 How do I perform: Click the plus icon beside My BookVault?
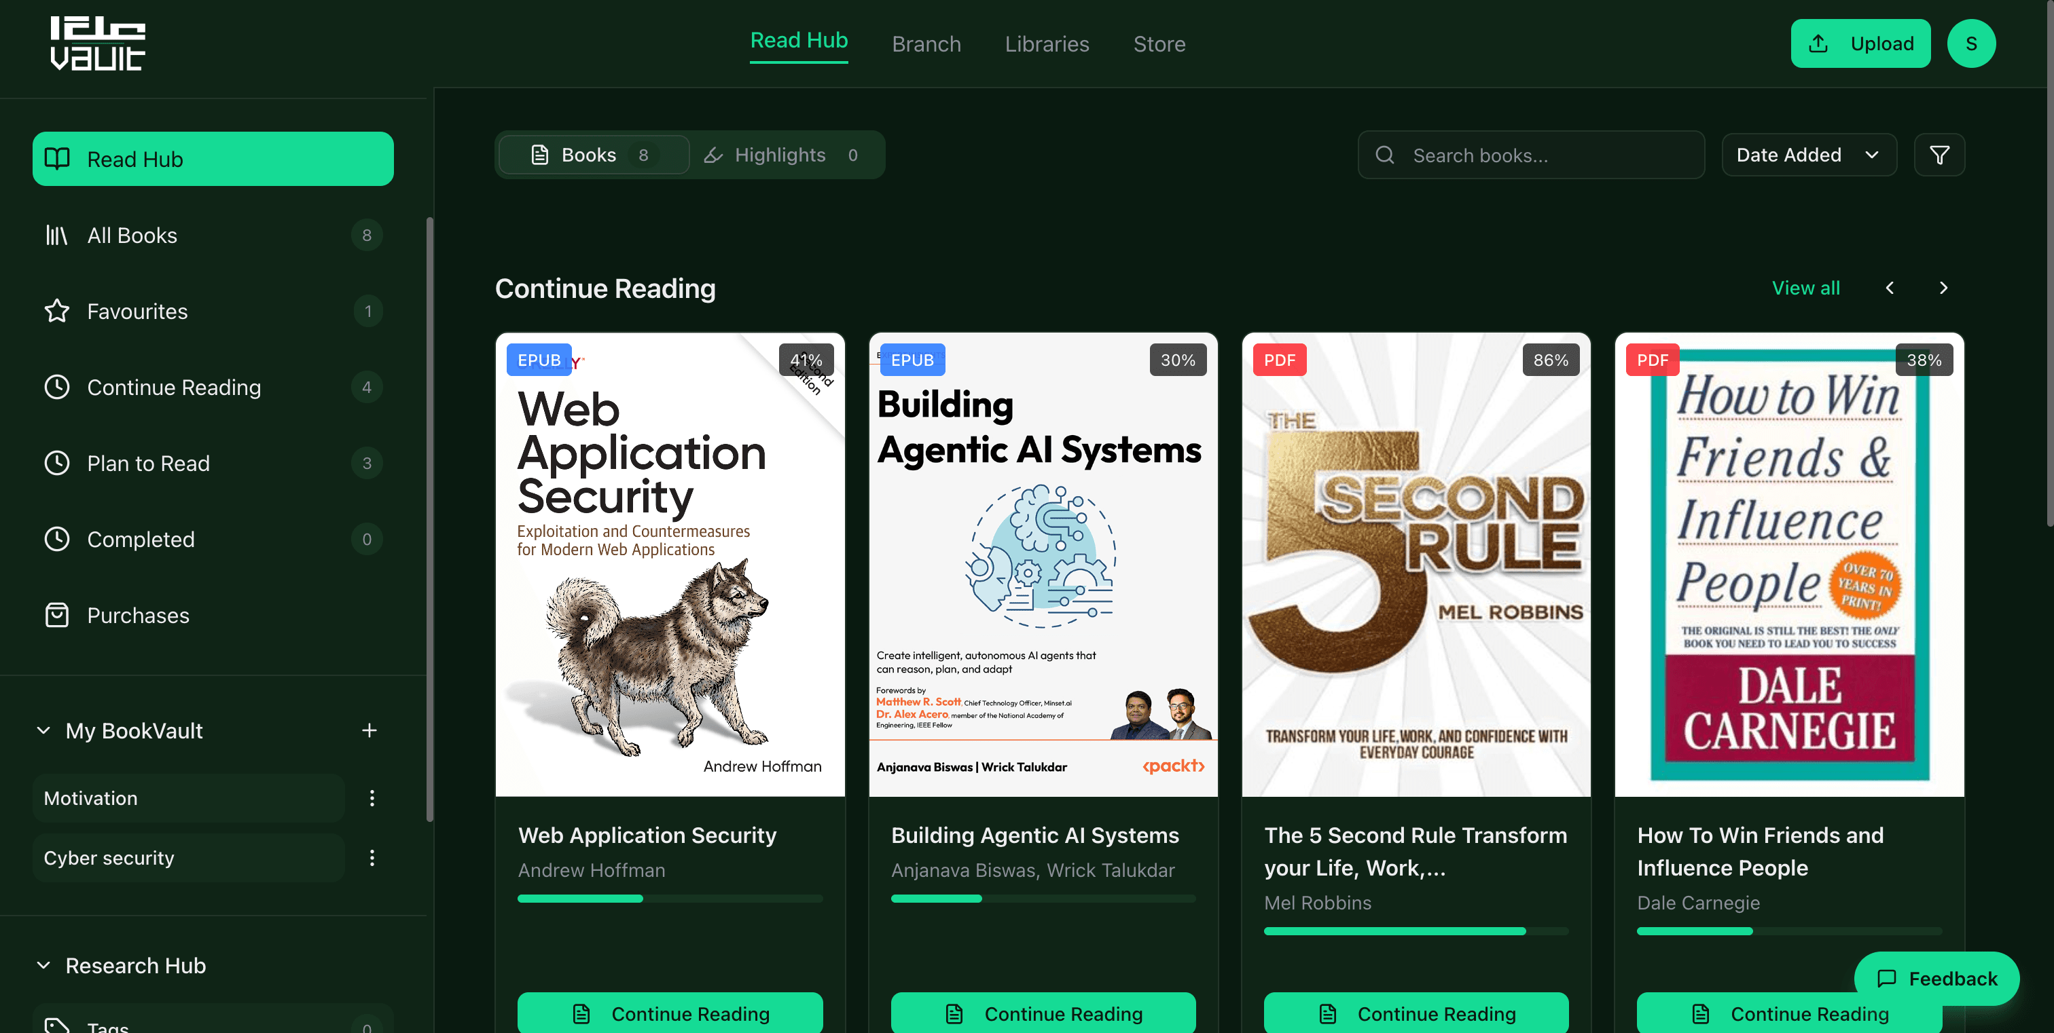[x=370, y=730]
